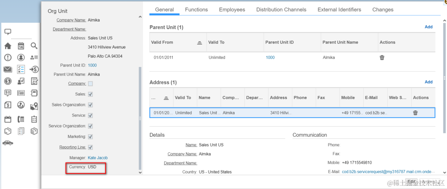Click scroll-up arrow of Org Unit pane
Image resolution: width=447 pixels, height=189 pixels.
[x=140, y=17]
